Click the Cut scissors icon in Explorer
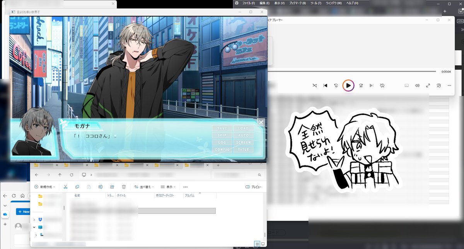 tap(66, 187)
